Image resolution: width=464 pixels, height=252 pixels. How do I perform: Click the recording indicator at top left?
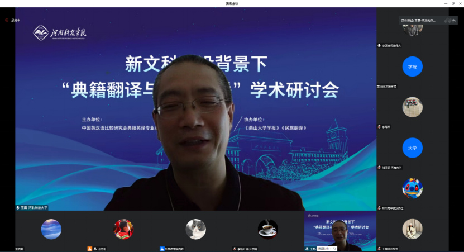pos(12,20)
